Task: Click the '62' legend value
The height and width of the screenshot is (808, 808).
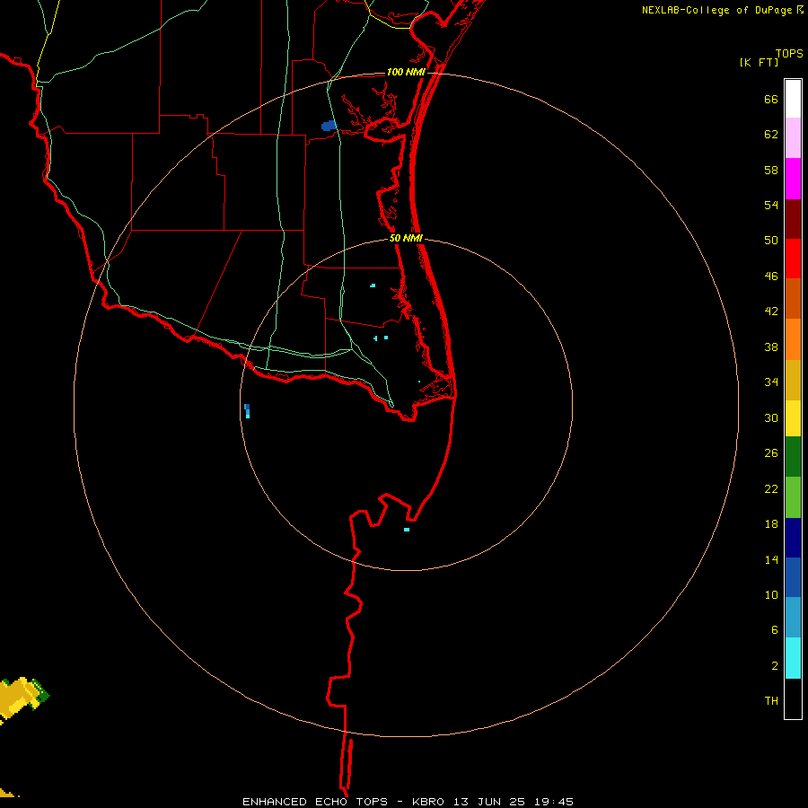Action: coord(771,135)
